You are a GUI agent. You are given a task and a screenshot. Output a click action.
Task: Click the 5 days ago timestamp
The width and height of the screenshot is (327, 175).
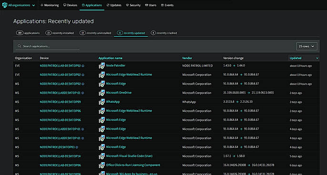296,156
